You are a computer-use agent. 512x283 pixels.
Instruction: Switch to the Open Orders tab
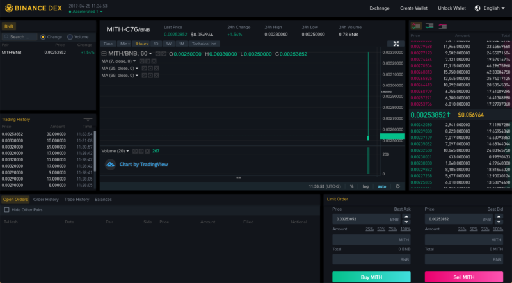[15, 199]
